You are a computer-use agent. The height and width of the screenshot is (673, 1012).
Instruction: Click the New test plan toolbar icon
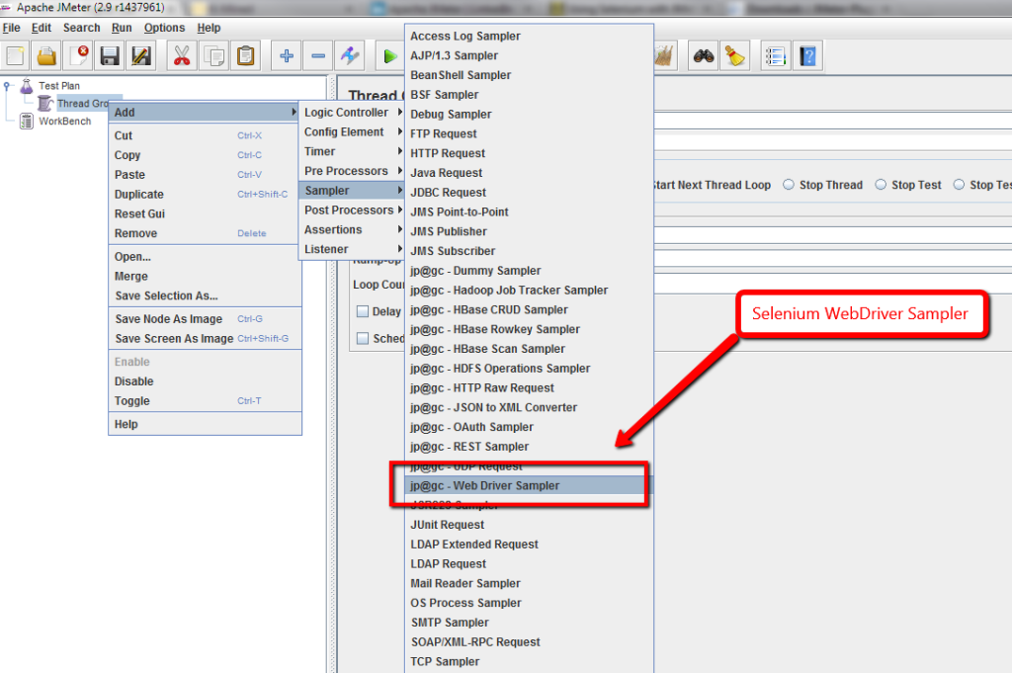(x=16, y=56)
